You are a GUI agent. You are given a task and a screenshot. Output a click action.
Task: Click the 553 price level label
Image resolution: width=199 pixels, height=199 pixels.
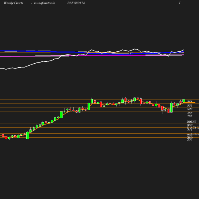pos(190,105)
